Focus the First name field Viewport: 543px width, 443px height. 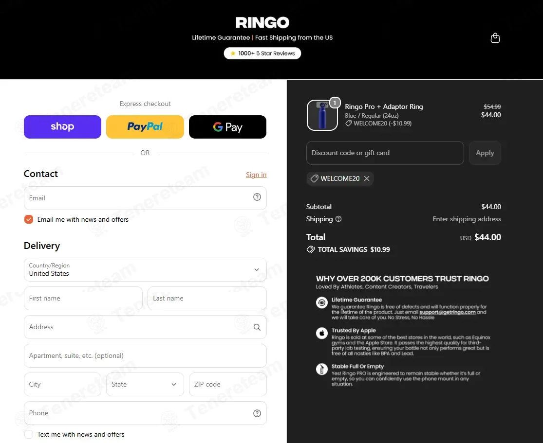83,298
